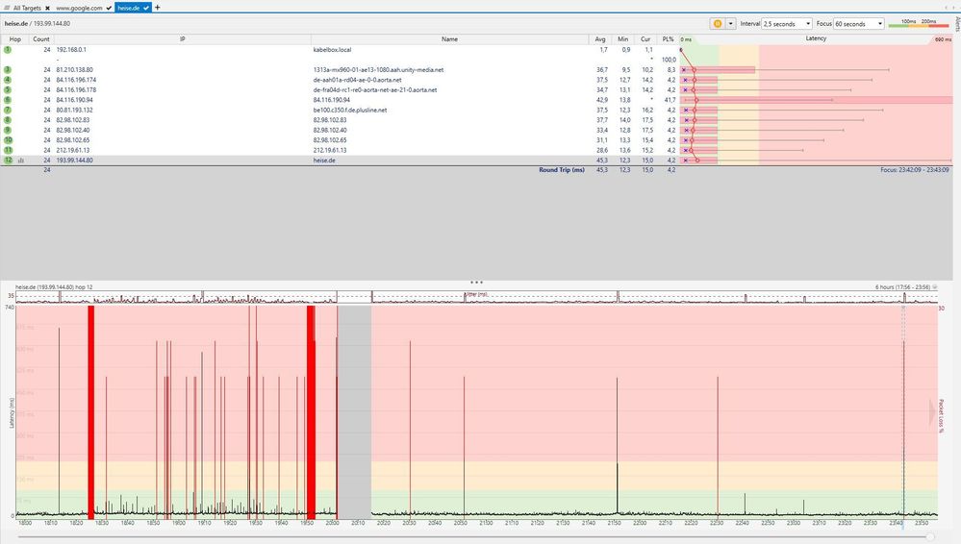Select IP address 192.168.0.1

tap(71, 50)
